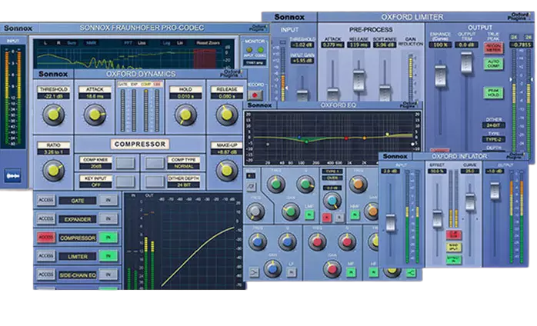Click the blue LF Q knob in Oxford EQ

(x=287, y=242)
